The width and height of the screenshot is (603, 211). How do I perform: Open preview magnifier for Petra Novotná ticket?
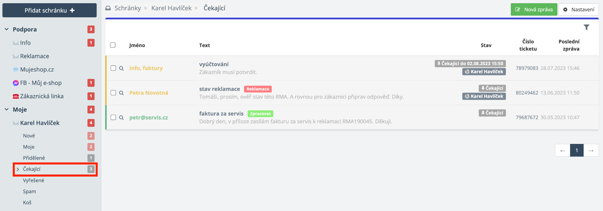[121, 93]
